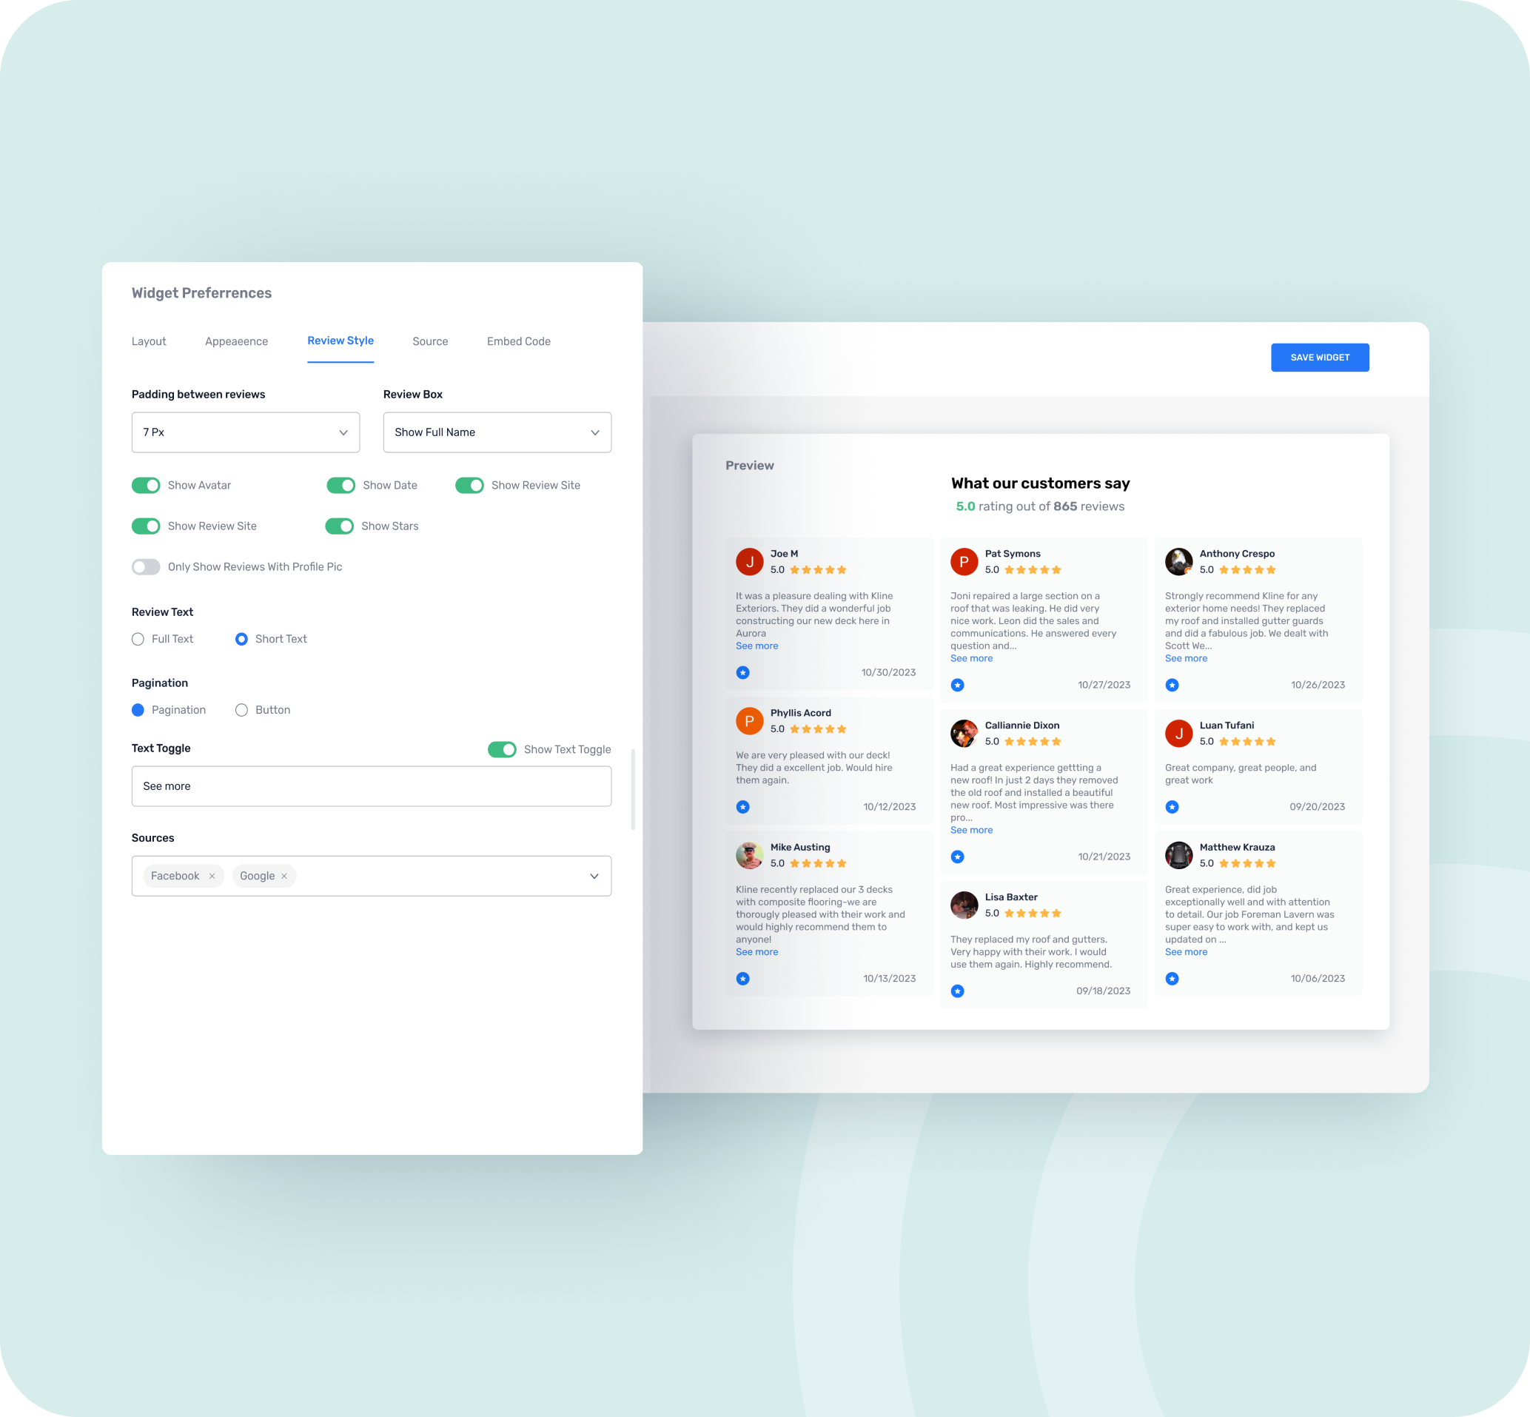The image size is (1530, 1417).
Task: Expand the Review Box dropdown
Action: (496, 432)
